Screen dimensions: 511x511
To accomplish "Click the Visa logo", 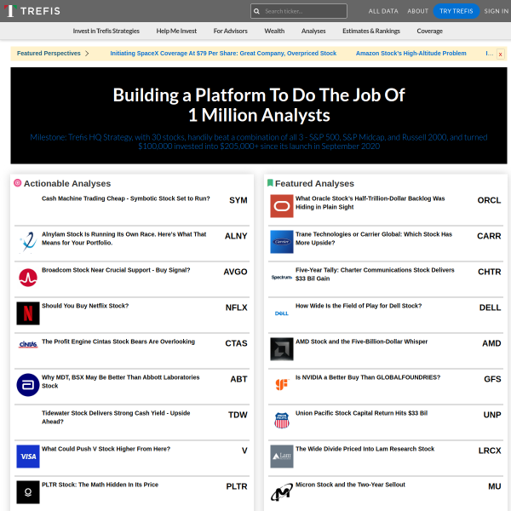I will (28, 456).
